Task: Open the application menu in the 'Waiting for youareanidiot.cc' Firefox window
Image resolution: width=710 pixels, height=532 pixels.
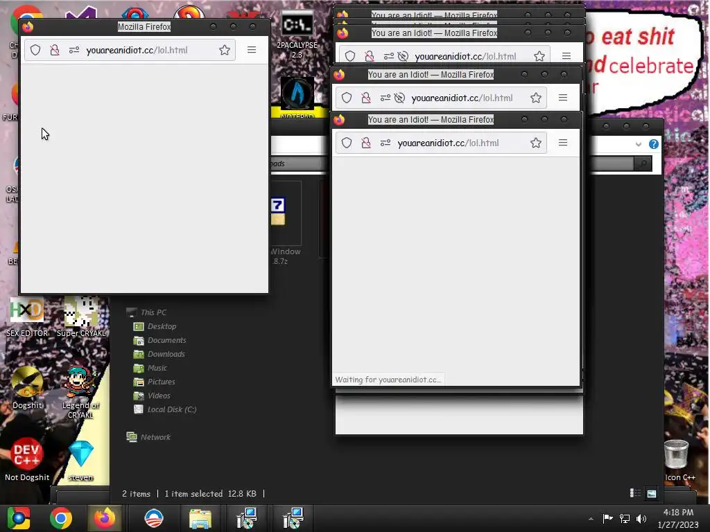Action: (x=563, y=143)
